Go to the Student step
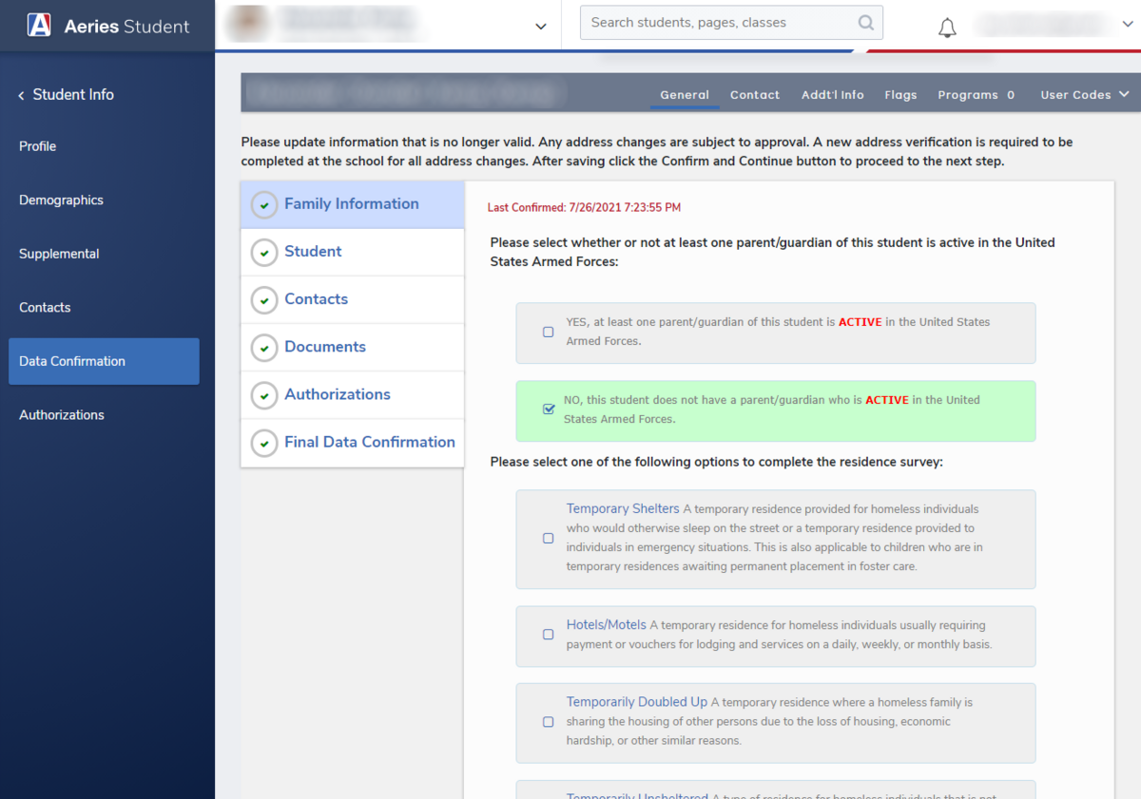 (353, 252)
